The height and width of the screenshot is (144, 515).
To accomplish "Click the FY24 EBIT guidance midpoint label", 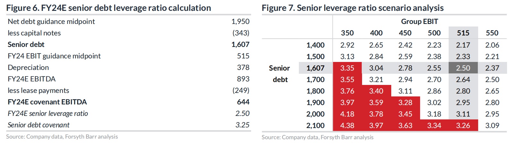I will (x=54, y=56).
